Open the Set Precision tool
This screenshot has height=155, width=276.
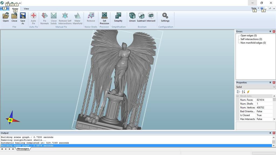pyautogui.click(x=104, y=18)
